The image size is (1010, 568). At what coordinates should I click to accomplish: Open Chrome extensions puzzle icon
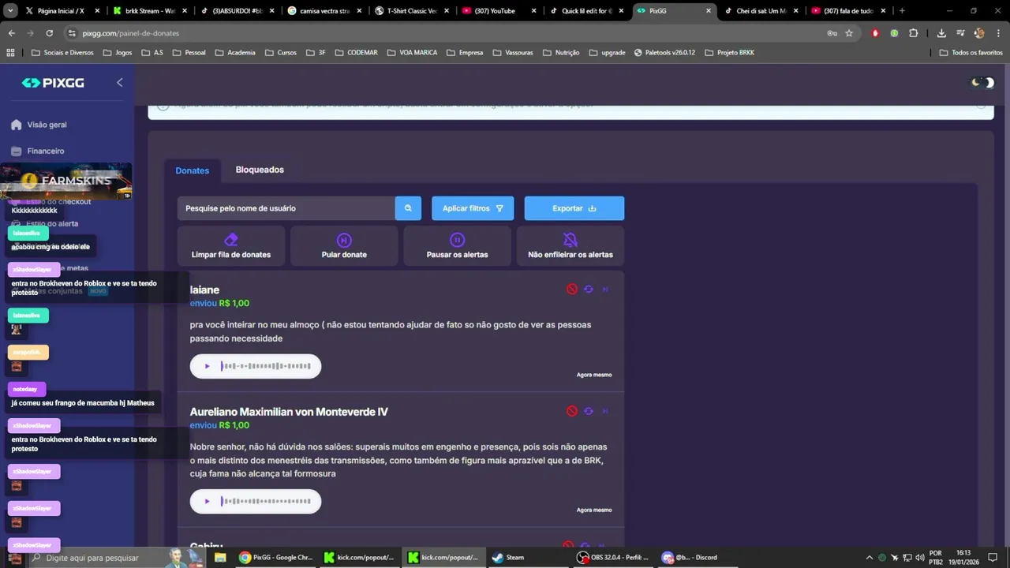point(913,33)
